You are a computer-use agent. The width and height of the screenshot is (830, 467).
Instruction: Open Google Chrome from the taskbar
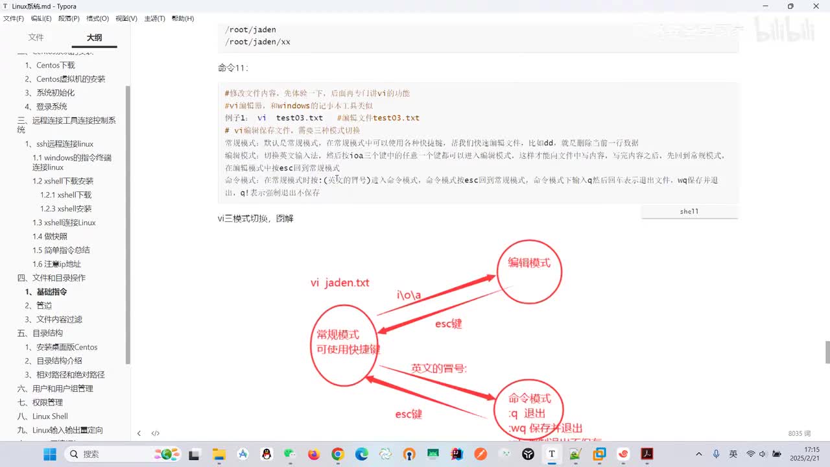[x=337, y=454]
